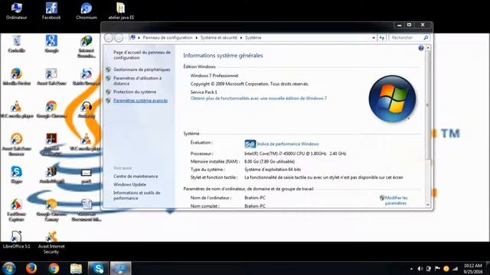Open Paramètres système avancés
This screenshot has width=490, height=275.
[x=140, y=100]
